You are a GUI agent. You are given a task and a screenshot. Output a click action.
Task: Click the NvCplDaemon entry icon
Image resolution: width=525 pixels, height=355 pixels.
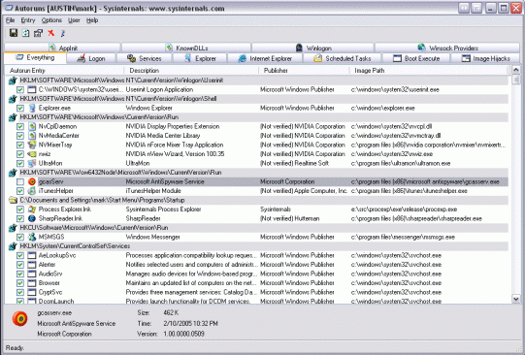[32, 126]
